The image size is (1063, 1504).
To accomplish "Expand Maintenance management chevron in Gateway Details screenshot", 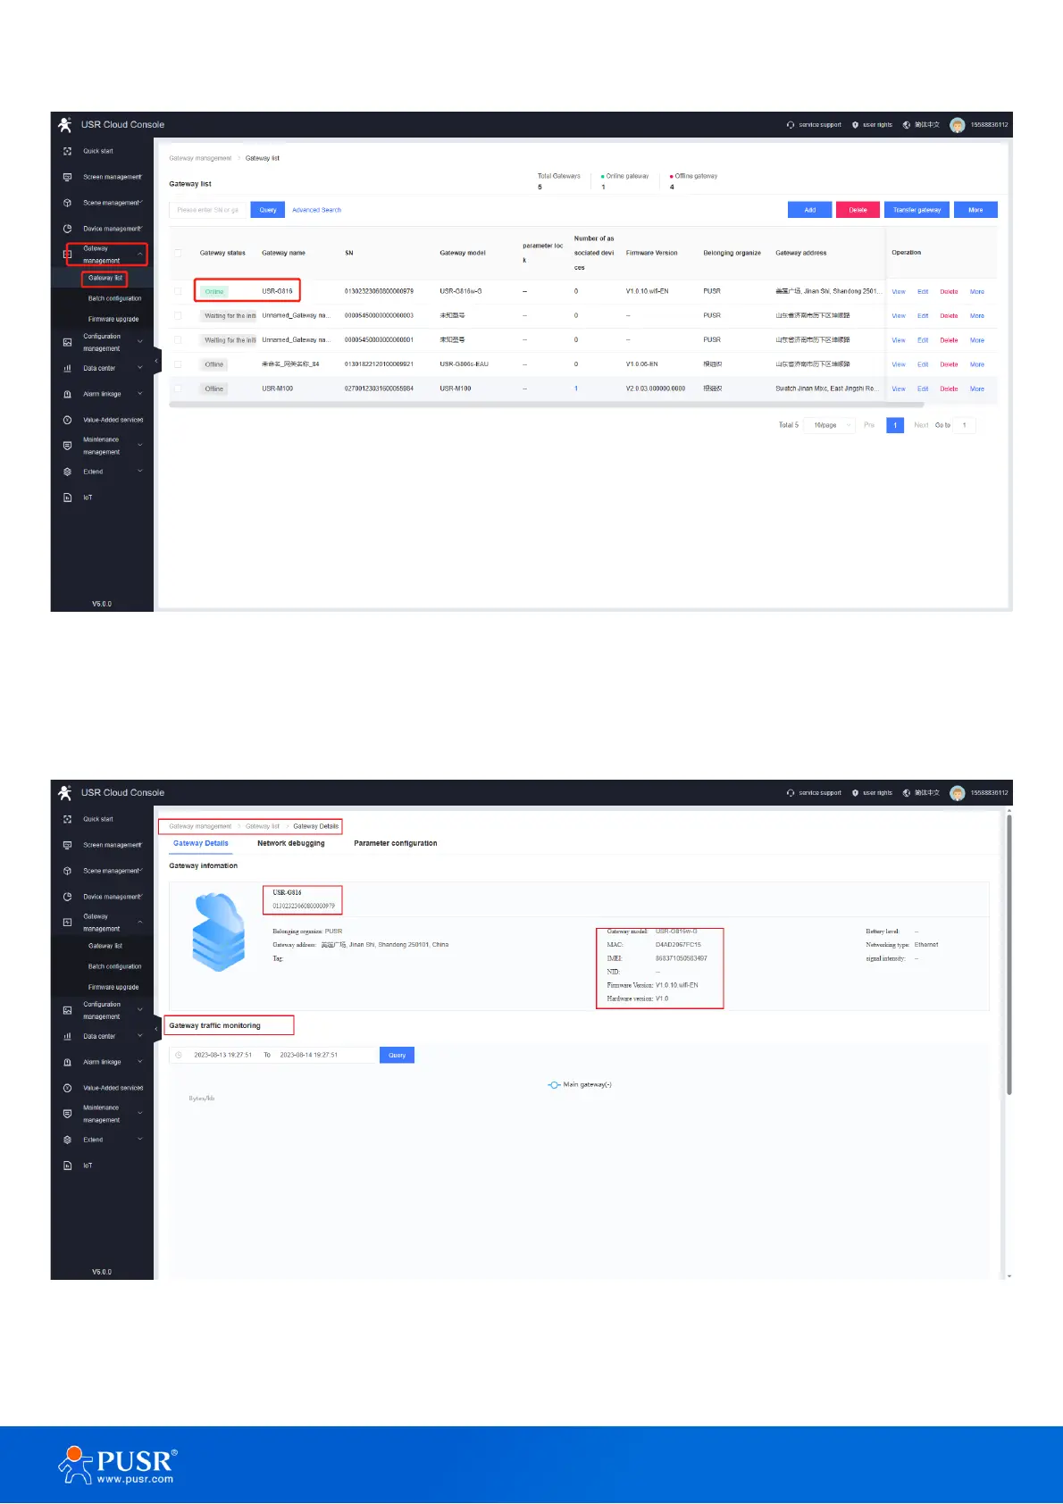I will coord(139,1114).
